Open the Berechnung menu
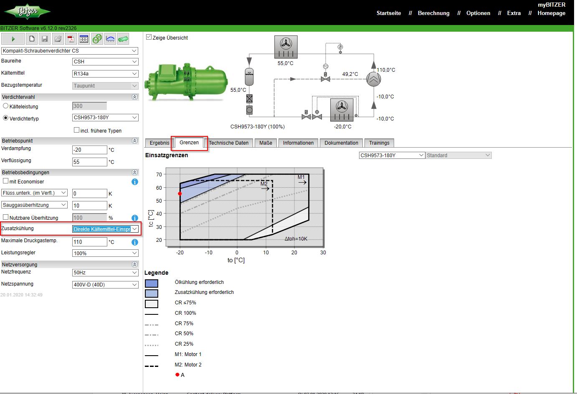This screenshot has height=394, width=577. [434, 13]
